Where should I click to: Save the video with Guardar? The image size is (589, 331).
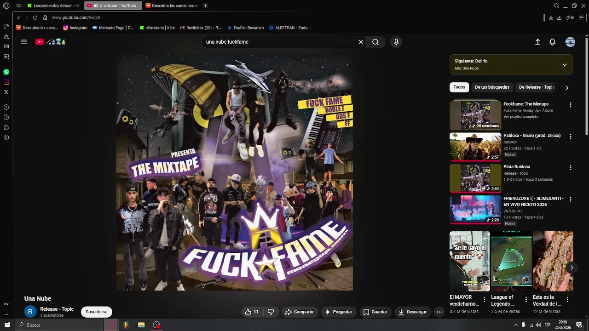pyautogui.click(x=375, y=312)
